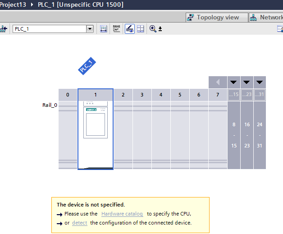Click the show module name labels icon

pyautogui.click(x=117, y=29)
